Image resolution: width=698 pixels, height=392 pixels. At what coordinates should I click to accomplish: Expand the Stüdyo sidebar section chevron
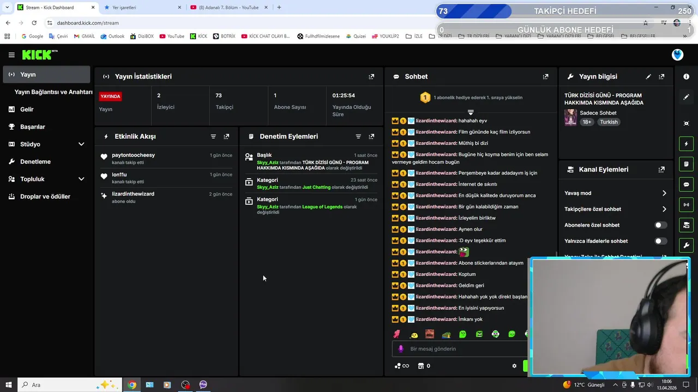(x=81, y=144)
